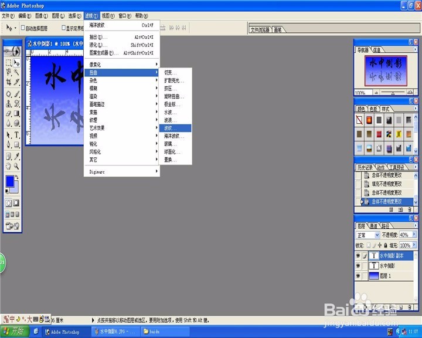
Task: Hide the 图层 1 layer
Action: pos(358,276)
